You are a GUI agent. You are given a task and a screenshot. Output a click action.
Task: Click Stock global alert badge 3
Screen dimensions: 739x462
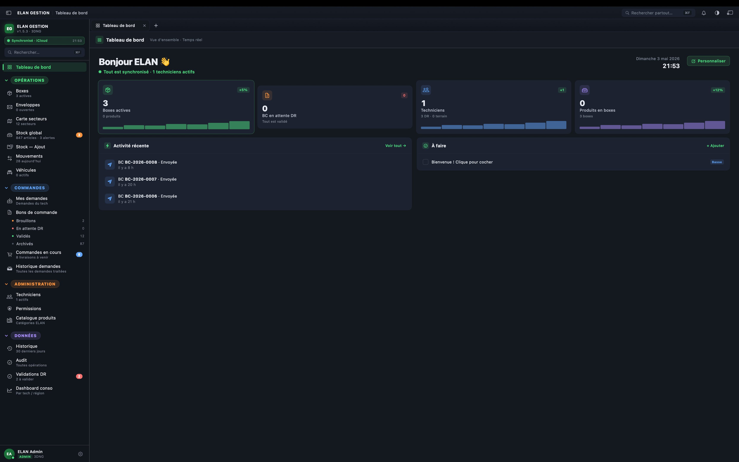coord(79,135)
